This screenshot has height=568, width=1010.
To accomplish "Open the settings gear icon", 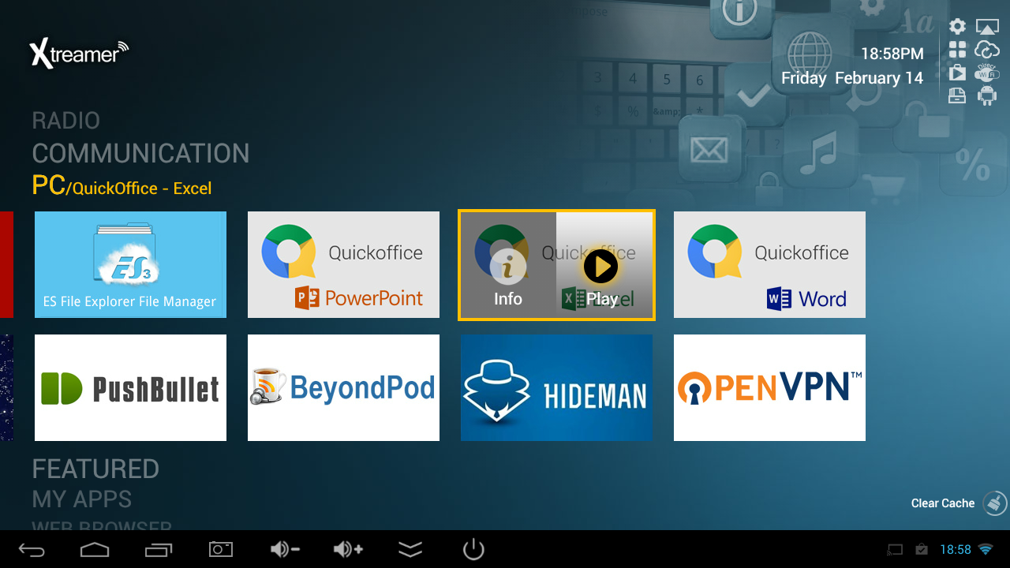I will [x=957, y=27].
